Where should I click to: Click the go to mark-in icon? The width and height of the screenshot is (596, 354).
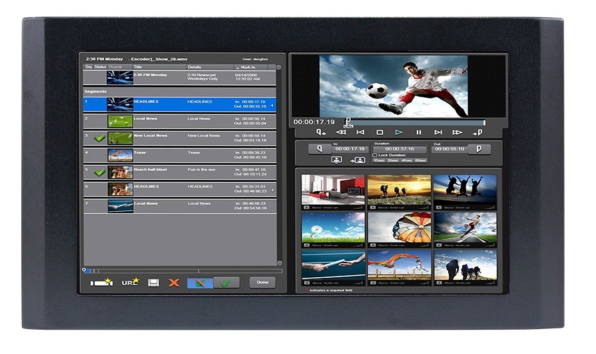321,133
